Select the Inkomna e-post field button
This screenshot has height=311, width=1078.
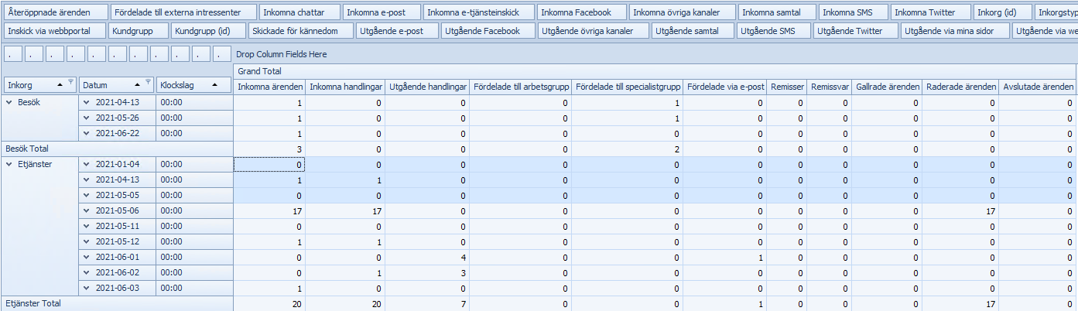tap(382, 12)
